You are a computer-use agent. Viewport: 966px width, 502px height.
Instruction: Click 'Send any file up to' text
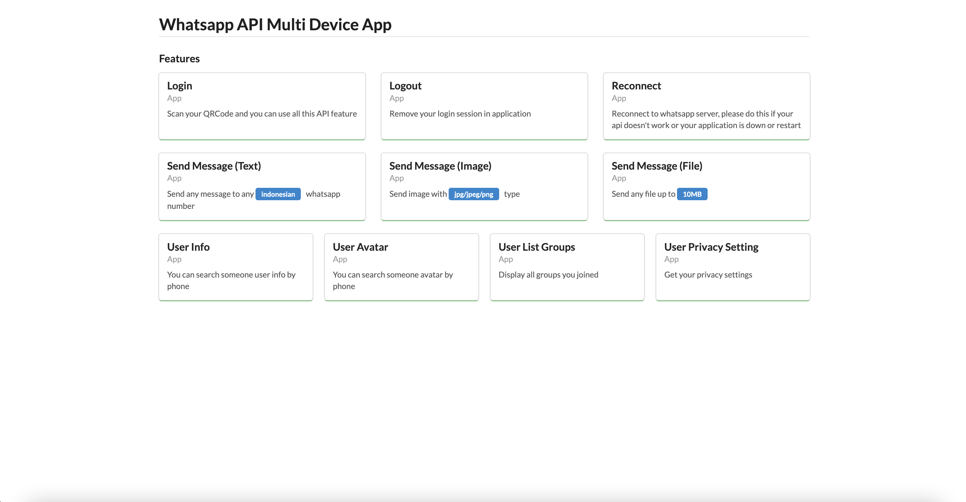point(643,194)
